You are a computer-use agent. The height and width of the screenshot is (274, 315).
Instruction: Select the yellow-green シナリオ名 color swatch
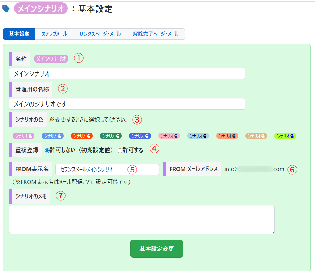pos(285,136)
